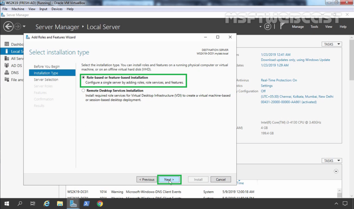This screenshot has width=354, height=209.
Task: Click Local Server in breadcrumb title
Action: (x=103, y=27)
